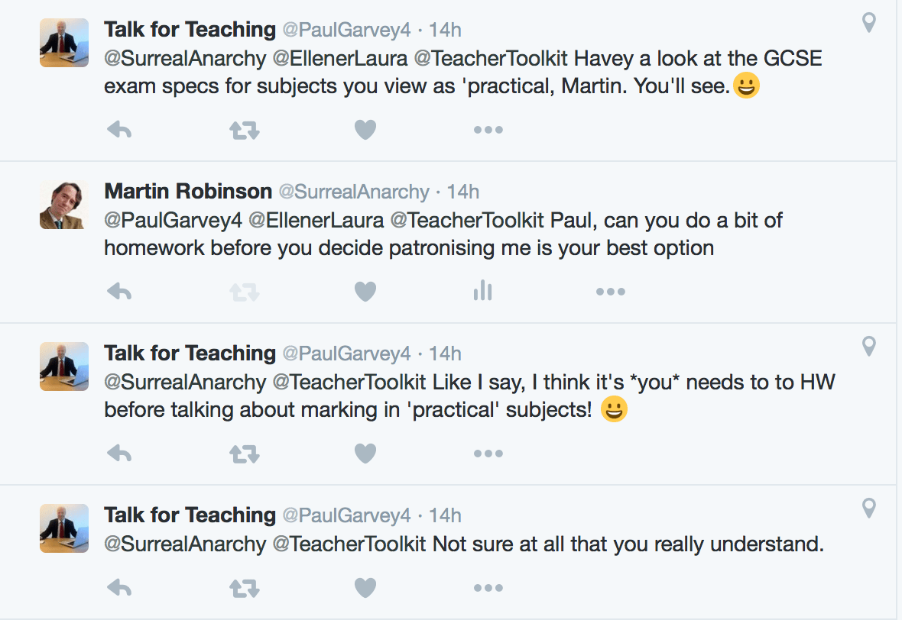Open tweet analytics on Martin Robinson's tweet
Image resolution: width=902 pixels, height=620 pixels.
click(x=482, y=291)
